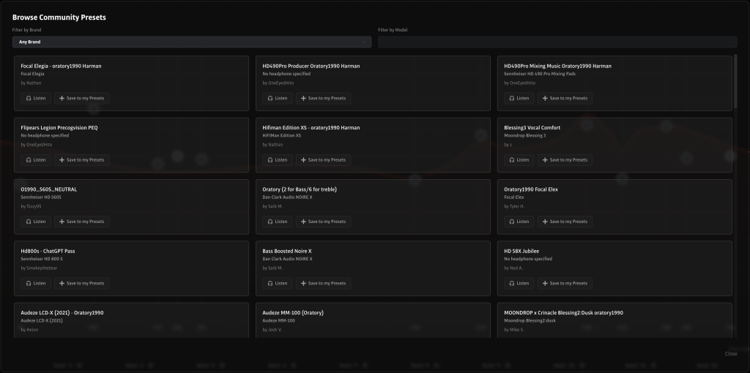Save Oratory1990 Focal Elex to my presets
This screenshot has height=373, width=750.
pyautogui.click(x=565, y=222)
